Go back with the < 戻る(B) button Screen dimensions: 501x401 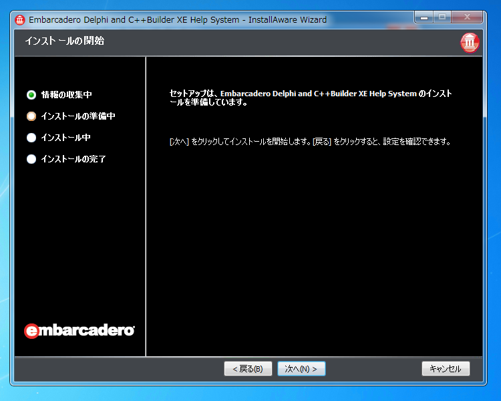[248, 369]
